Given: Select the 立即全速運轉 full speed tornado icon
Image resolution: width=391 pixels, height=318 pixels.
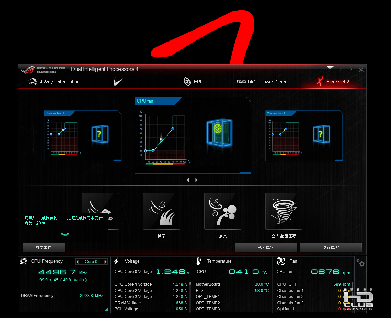Looking at the screenshot, I should pos(284,211).
